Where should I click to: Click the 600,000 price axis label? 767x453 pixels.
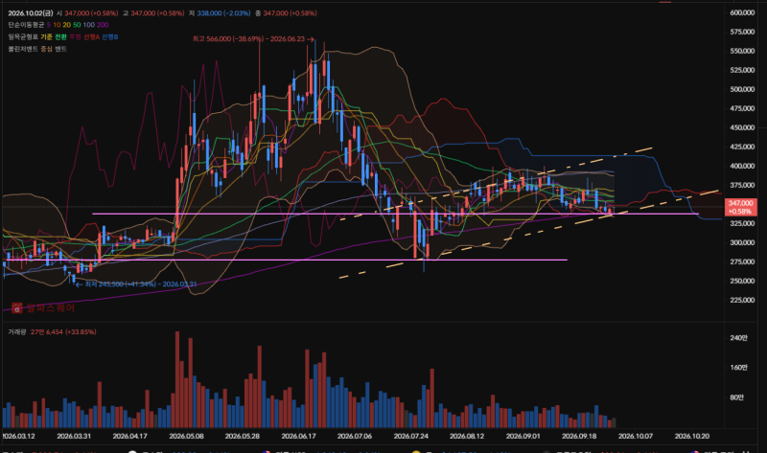[x=742, y=12]
